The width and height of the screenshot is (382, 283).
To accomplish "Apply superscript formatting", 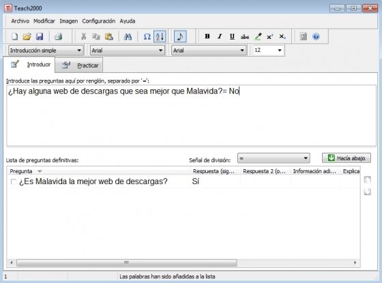I will click(269, 37).
